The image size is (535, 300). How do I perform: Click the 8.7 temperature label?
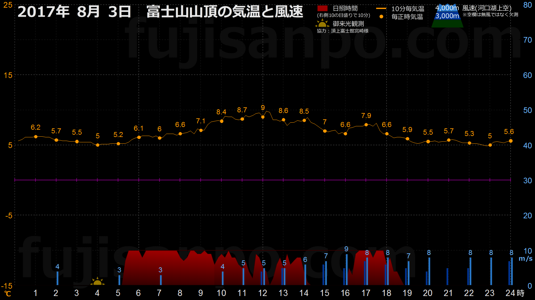tap(242, 110)
